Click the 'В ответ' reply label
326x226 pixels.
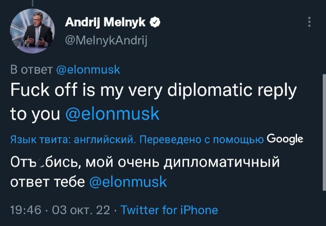tap(32, 70)
